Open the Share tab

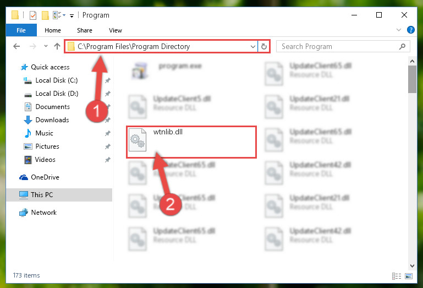[x=85, y=30]
